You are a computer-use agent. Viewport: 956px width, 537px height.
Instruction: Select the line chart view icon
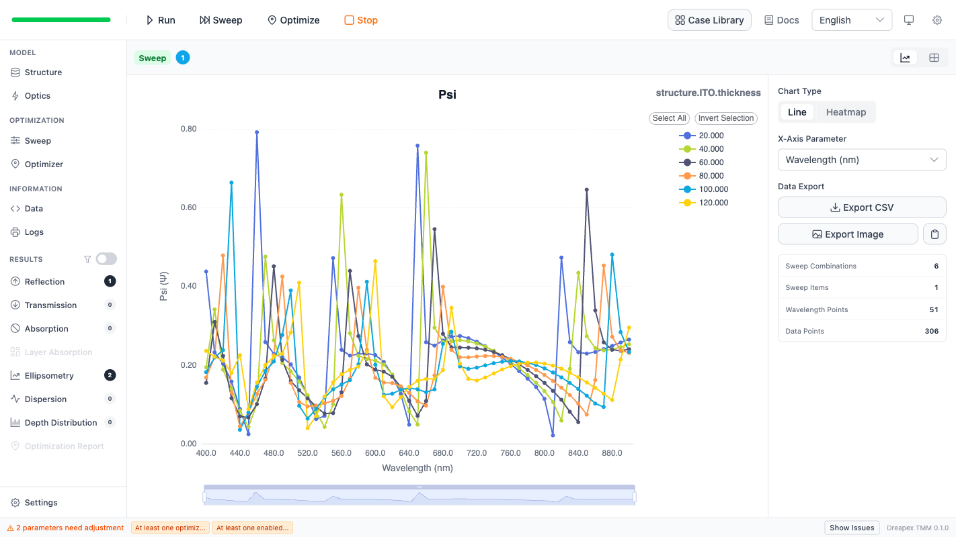click(x=905, y=58)
